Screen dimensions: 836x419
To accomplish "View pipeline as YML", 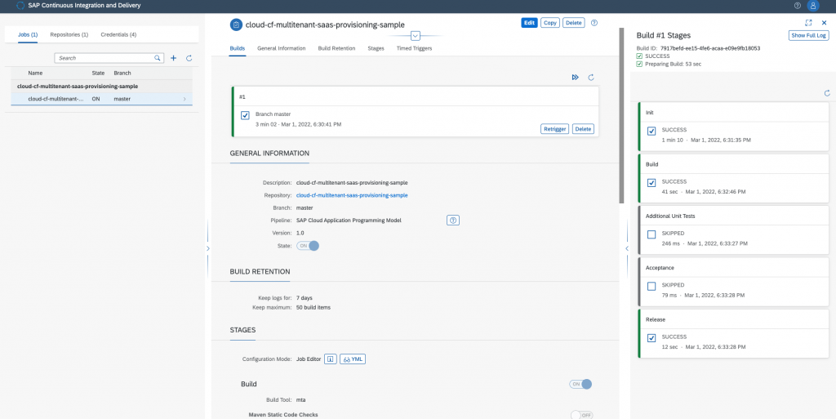I will pos(353,359).
